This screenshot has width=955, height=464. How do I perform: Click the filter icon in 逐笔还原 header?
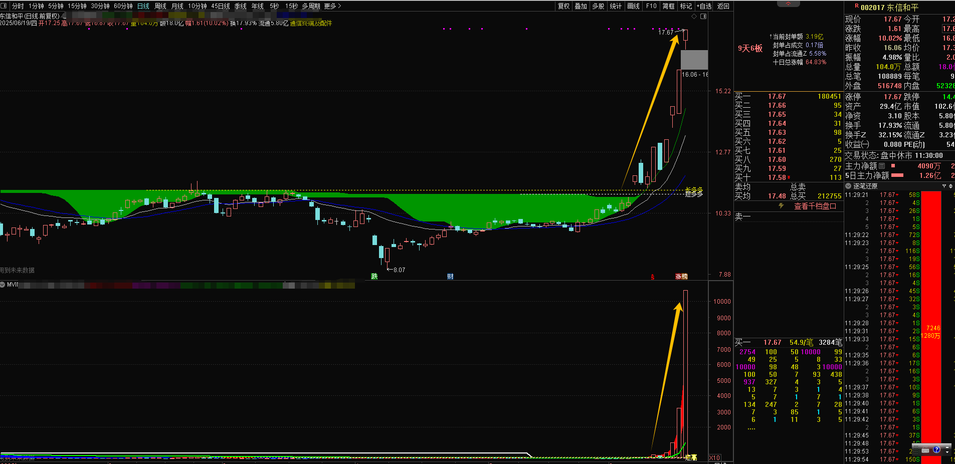tap(944, 186)
